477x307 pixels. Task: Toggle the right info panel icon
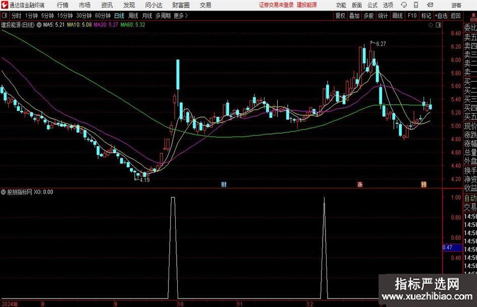pyautogui.click(x=438, y=25)
